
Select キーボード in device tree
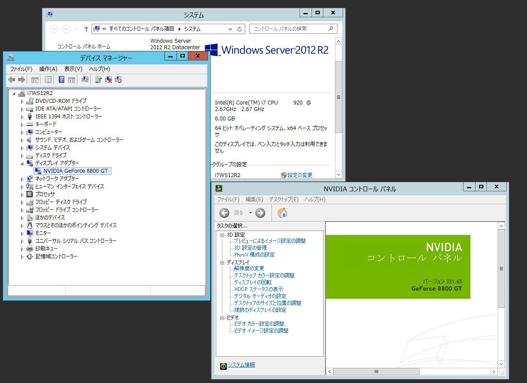pyautogui.click(x=46, y=124)
